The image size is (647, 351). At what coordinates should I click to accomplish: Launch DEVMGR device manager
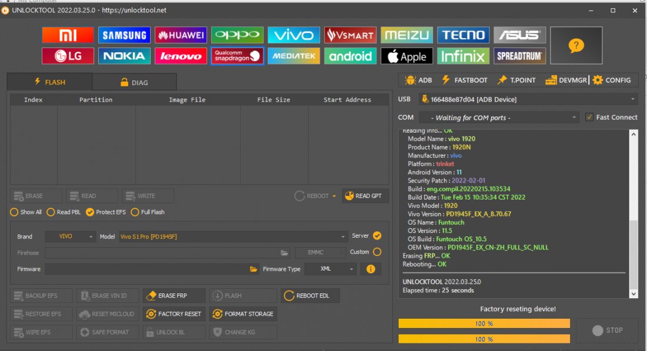[x=566, y=80]
